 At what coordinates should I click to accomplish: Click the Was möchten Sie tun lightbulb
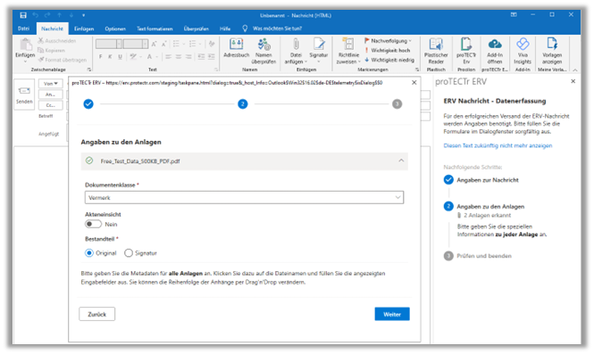pos(245,29)
